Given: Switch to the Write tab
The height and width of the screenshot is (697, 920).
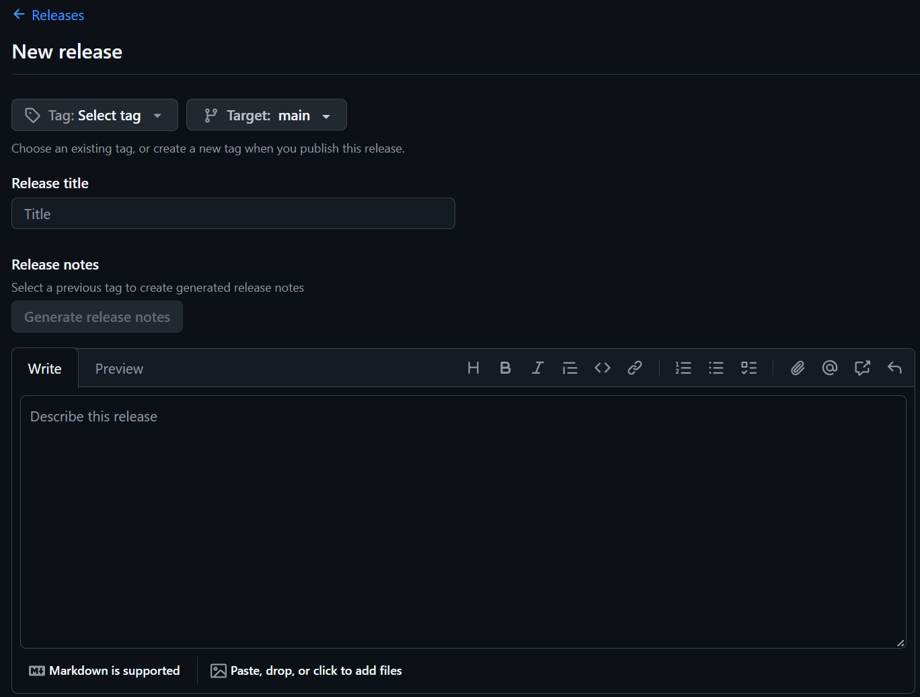Looking at the screenshot, I should 45,368.
